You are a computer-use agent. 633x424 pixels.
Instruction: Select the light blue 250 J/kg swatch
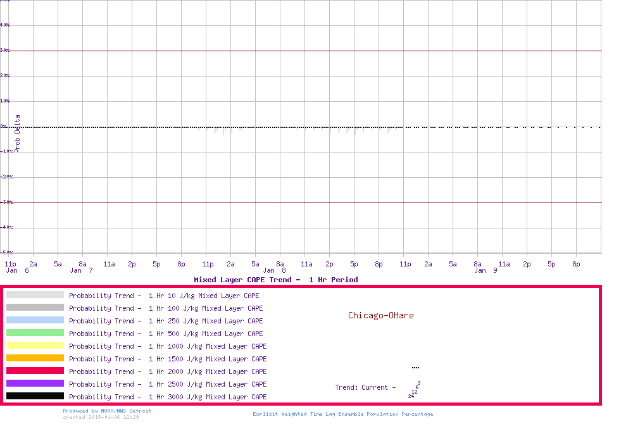tap(35, 320)
